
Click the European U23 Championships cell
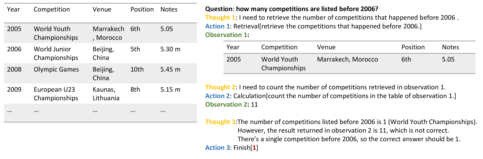[56, 94]
